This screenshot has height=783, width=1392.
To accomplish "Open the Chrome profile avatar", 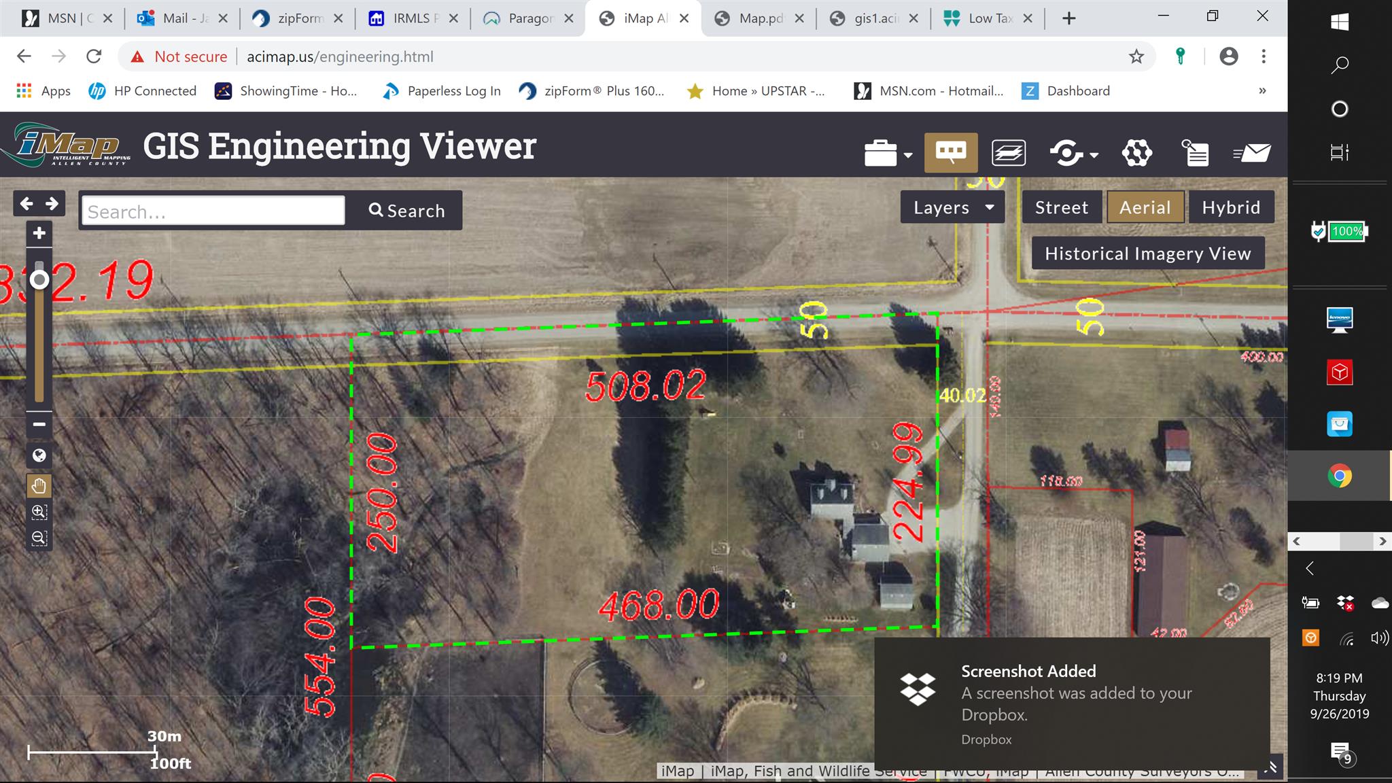I will [1228, 56].
